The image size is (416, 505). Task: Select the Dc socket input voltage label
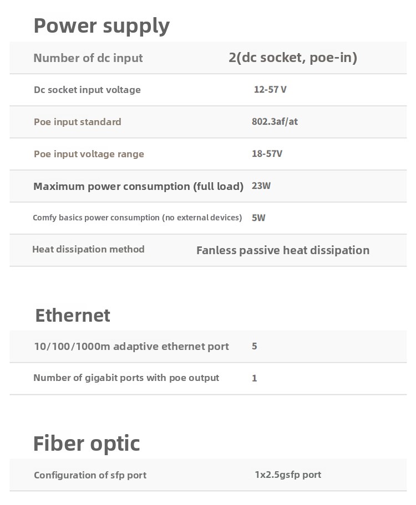click(87, 90)
